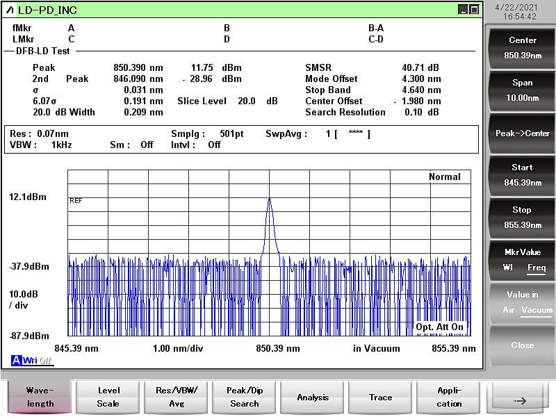Open the Res/VBW/Avg menu
Screen dimensions: 556x417
[176, 398]
